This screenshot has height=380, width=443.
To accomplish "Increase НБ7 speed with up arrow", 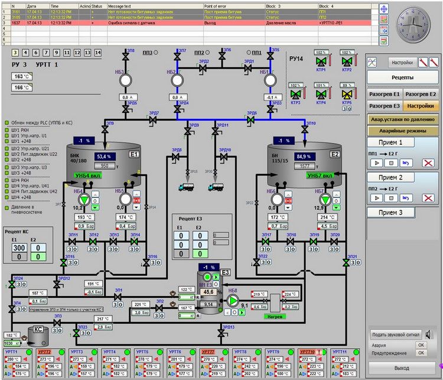I will 336,194.
